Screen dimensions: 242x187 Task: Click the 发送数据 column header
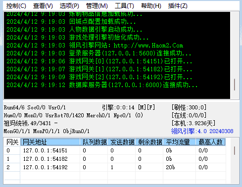tap(122, 142)
